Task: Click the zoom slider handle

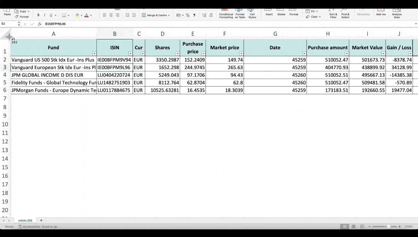Action: tap(388, 226)
